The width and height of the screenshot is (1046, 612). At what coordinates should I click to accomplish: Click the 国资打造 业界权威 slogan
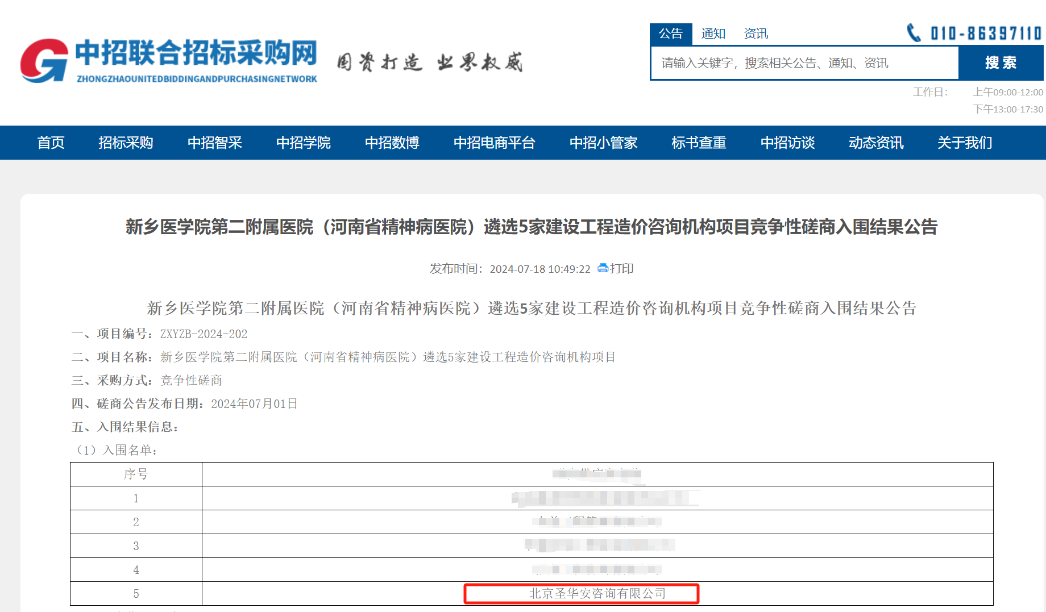430,62
